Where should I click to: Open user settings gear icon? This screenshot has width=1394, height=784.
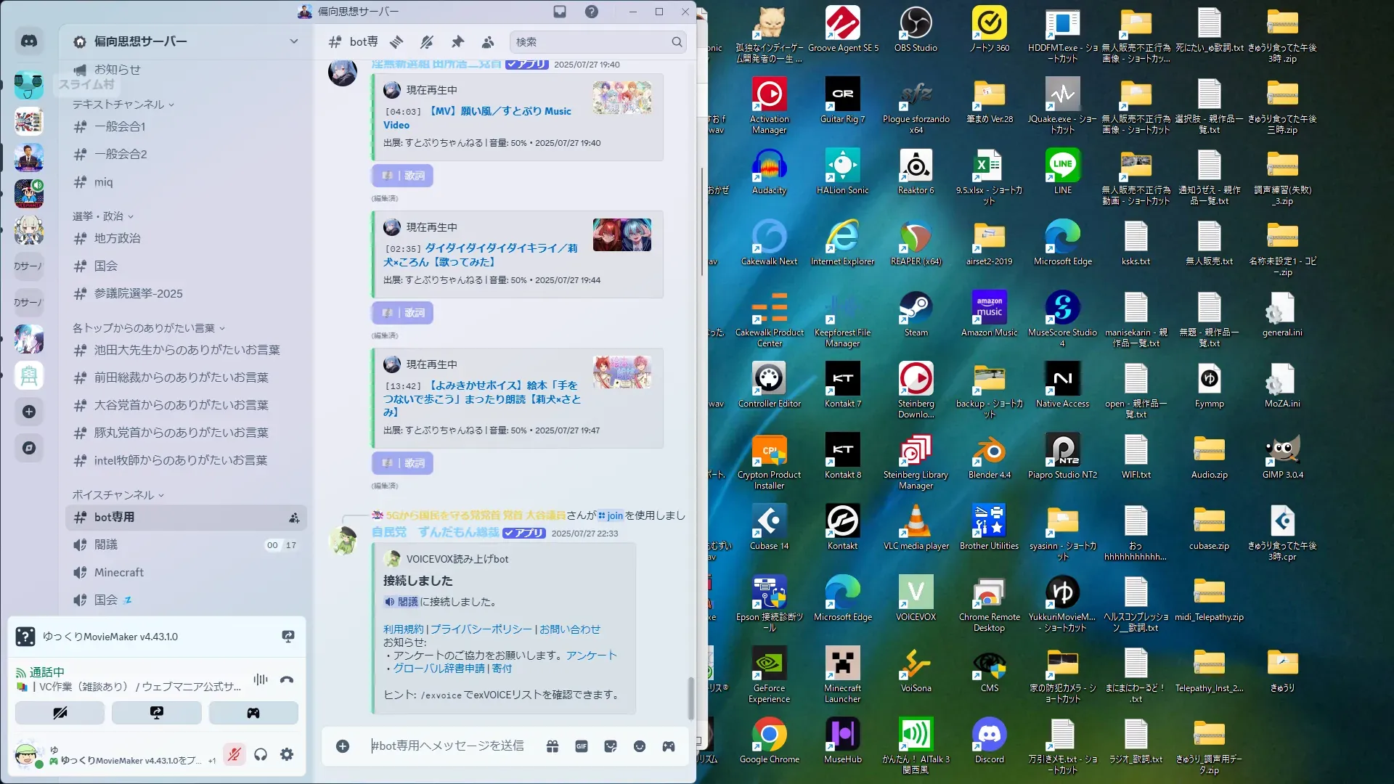tap(287, 754)
